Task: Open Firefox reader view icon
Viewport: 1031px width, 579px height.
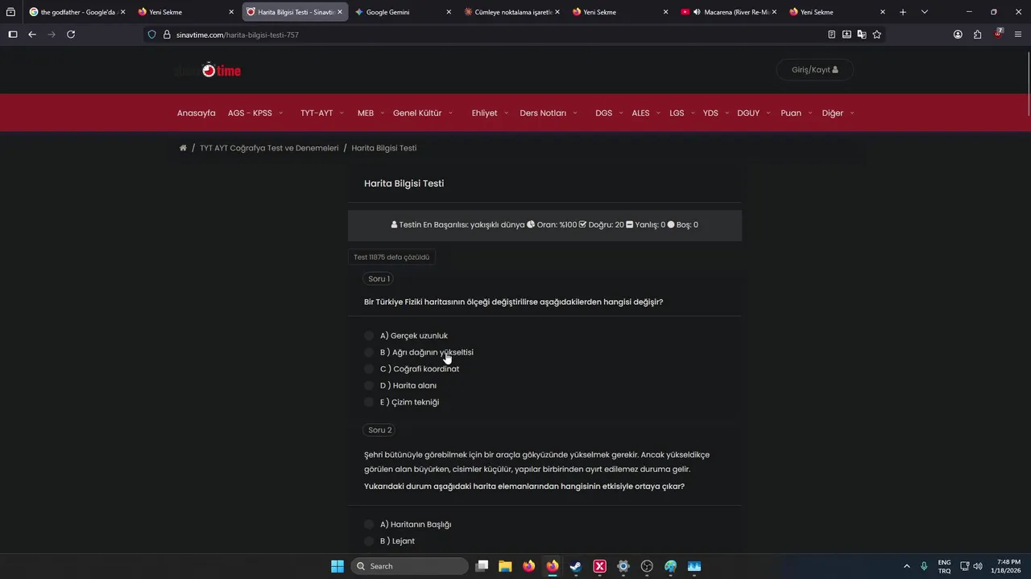Action: (x=831, y=35)
